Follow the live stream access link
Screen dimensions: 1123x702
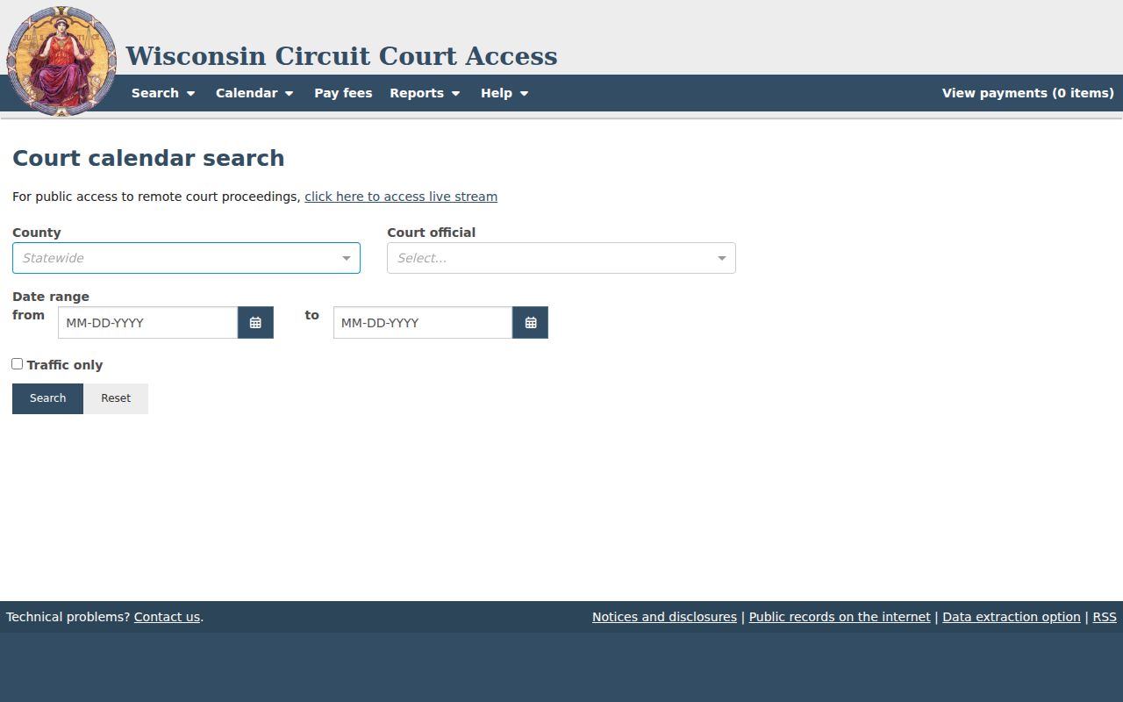pyautogui.click(x=401, y=197)
